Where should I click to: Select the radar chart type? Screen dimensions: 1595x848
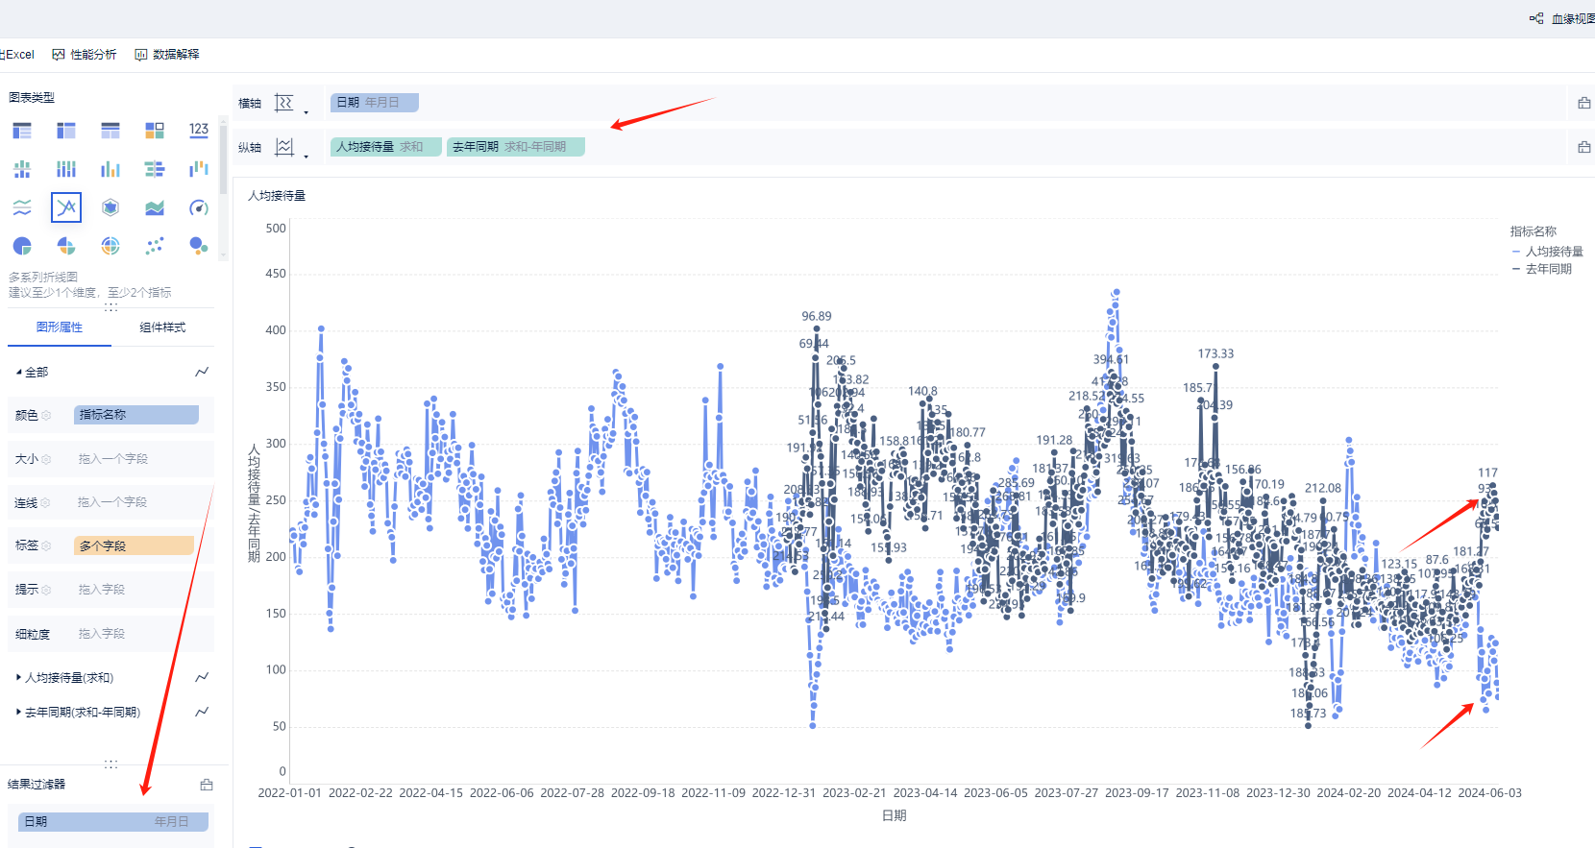(x=110, y=207)
